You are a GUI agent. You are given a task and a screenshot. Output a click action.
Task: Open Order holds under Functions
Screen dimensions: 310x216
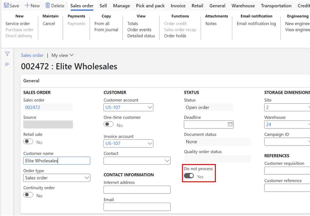(174, 36)
